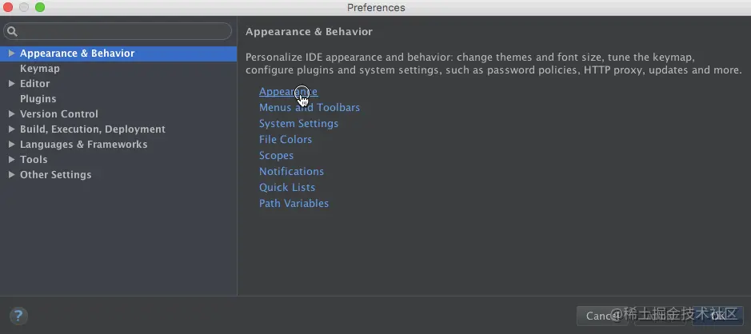Viewport: 751px width, 334px height.
Task: Click the green zoom window button
Action: [x=40, y=7]
